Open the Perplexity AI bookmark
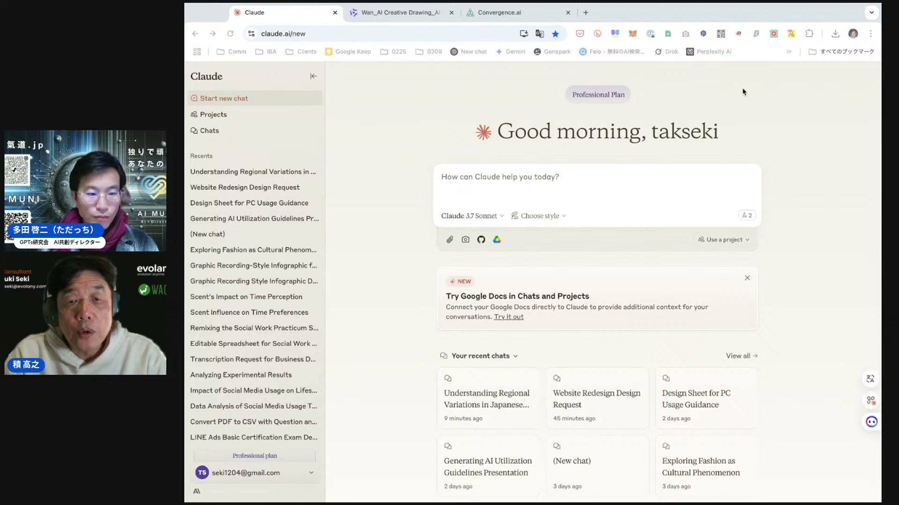The width and height of the screenshot is (899, 505). pos(708,51)
